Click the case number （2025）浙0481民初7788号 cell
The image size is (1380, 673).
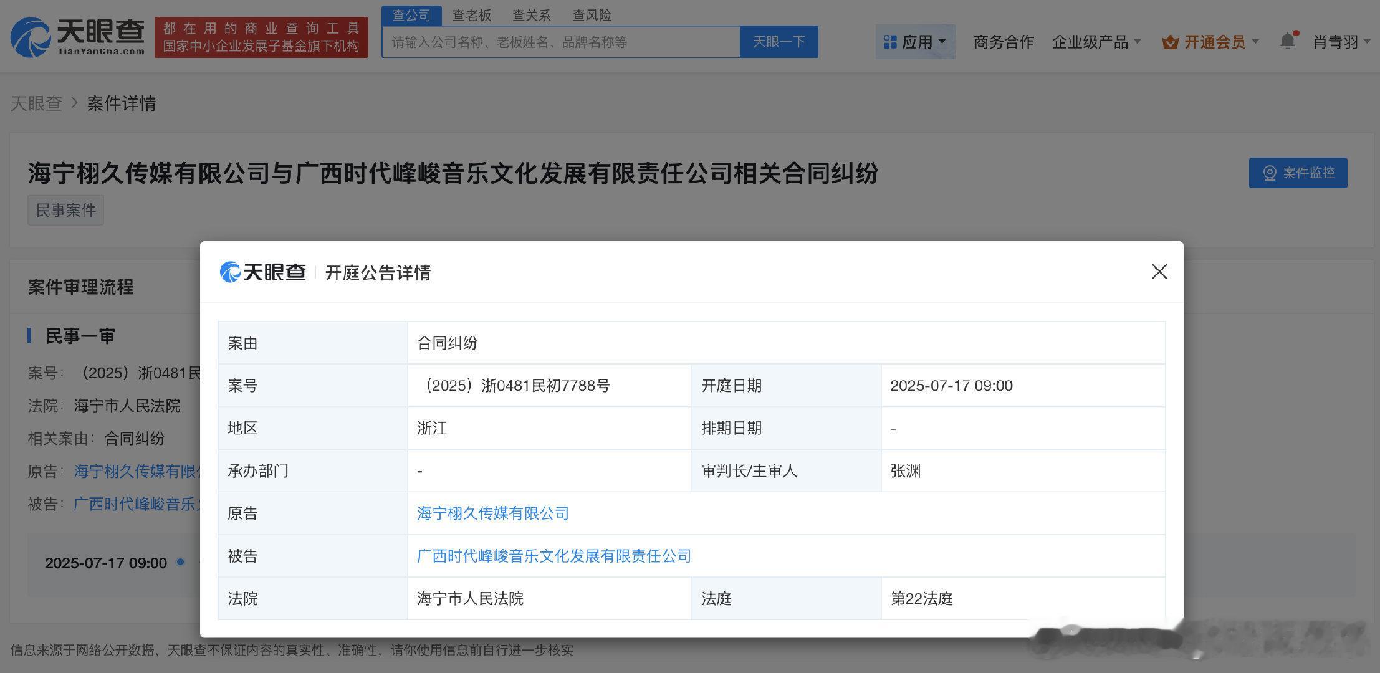click(549, 386)
